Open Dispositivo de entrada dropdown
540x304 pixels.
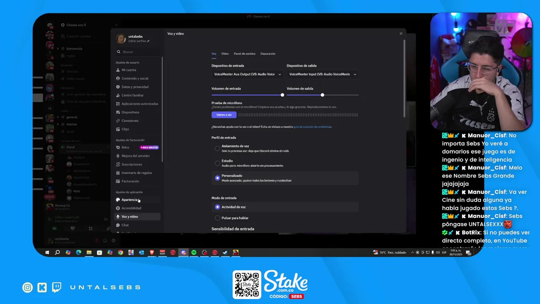point(247,74)
